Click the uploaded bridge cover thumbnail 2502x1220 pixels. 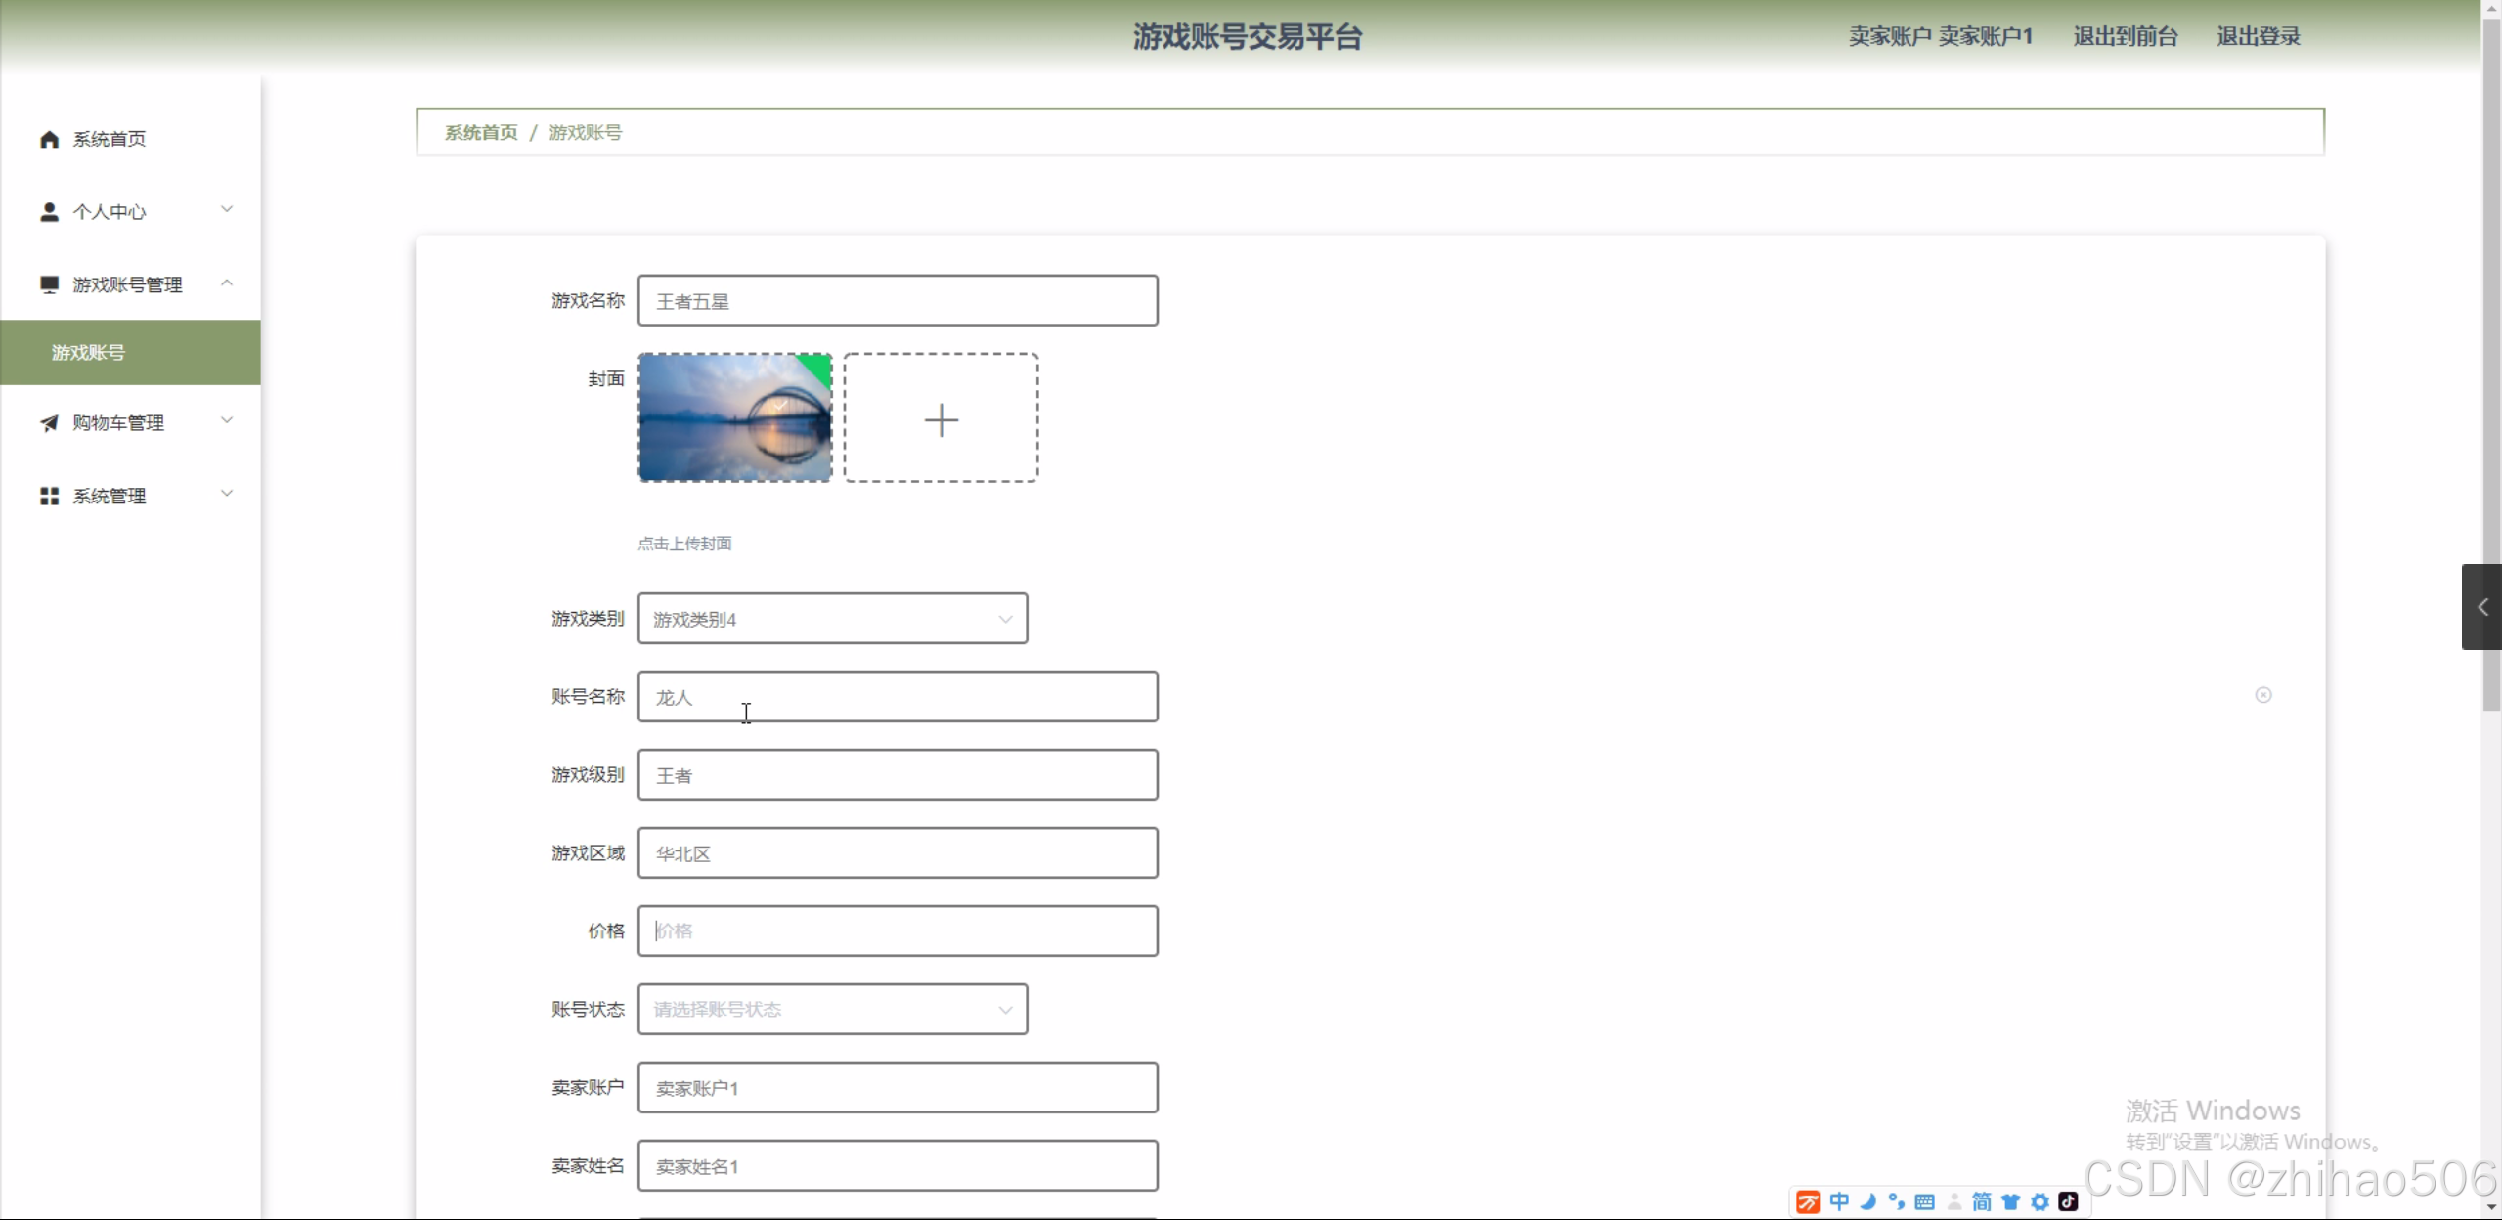[x=734, y=417]
